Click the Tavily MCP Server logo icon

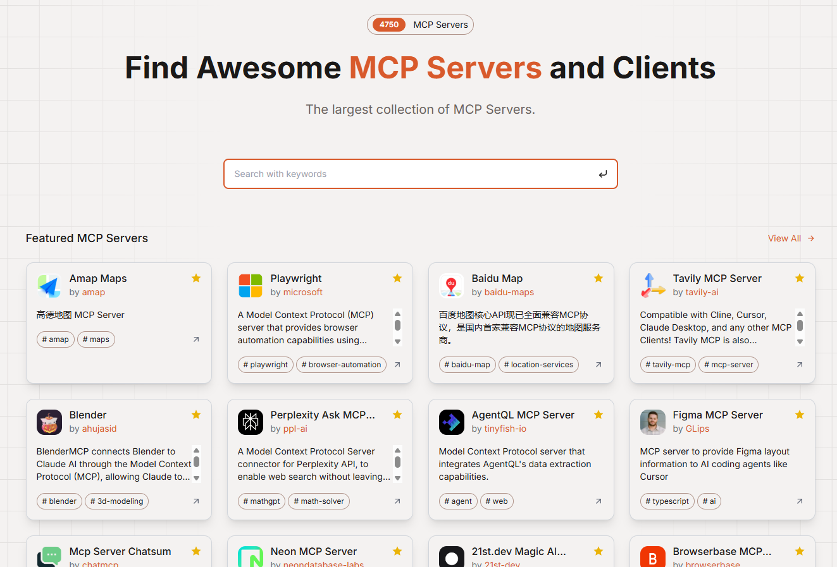click(x=652, y=286)
